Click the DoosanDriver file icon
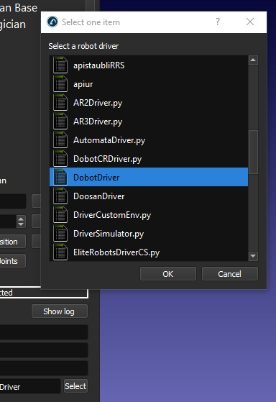This screenshot has height=402, width=276. (x=60, y=196)
